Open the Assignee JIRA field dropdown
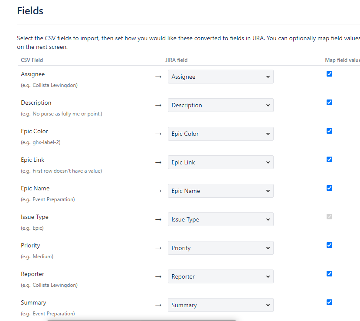The image size is (360, 321). [x=221, y=77]
